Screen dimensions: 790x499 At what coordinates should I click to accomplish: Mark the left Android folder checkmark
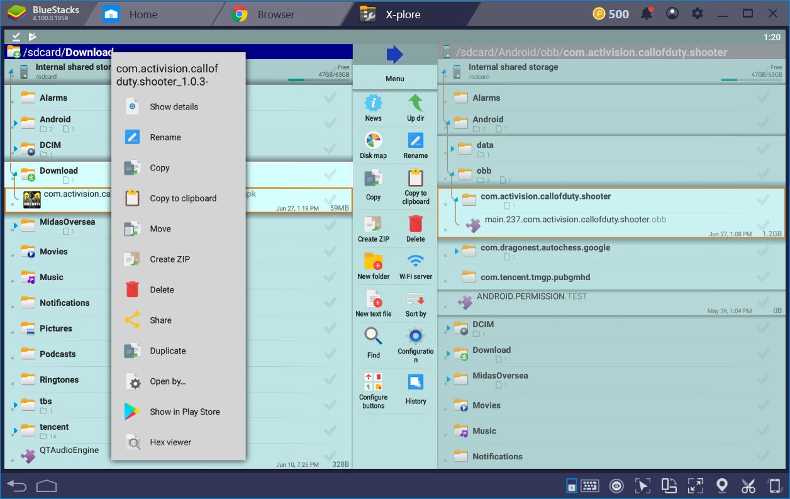point(330,123)
